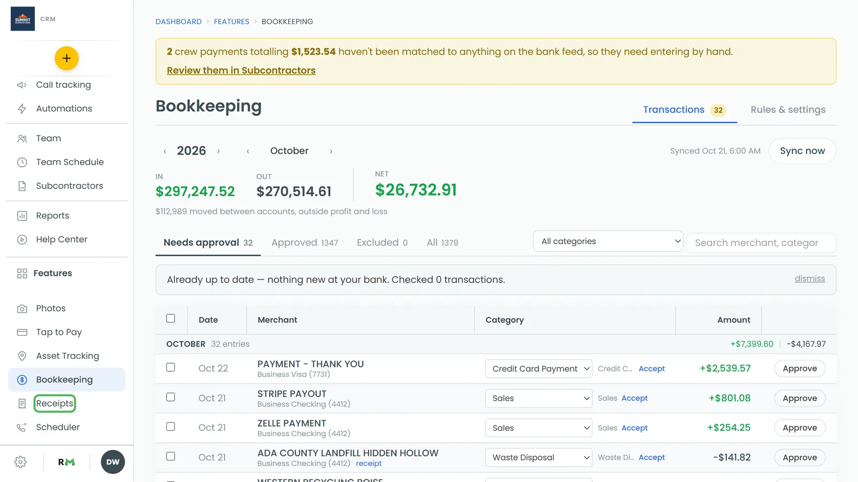This screenshot has height=482, width=858.
Task: Switch to the All 1379 tab
Action: (442, 243)
